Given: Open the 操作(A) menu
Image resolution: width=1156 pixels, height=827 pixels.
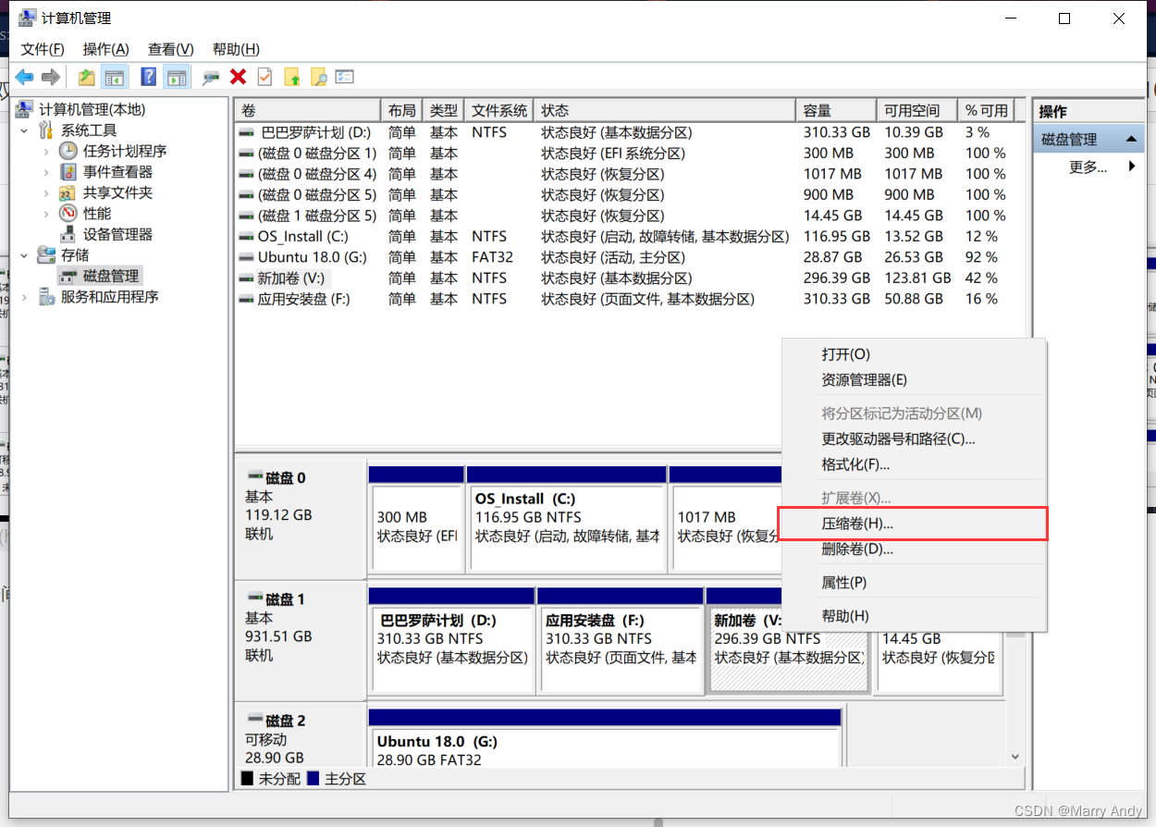Looking at the screenshot, I should 105,49.
